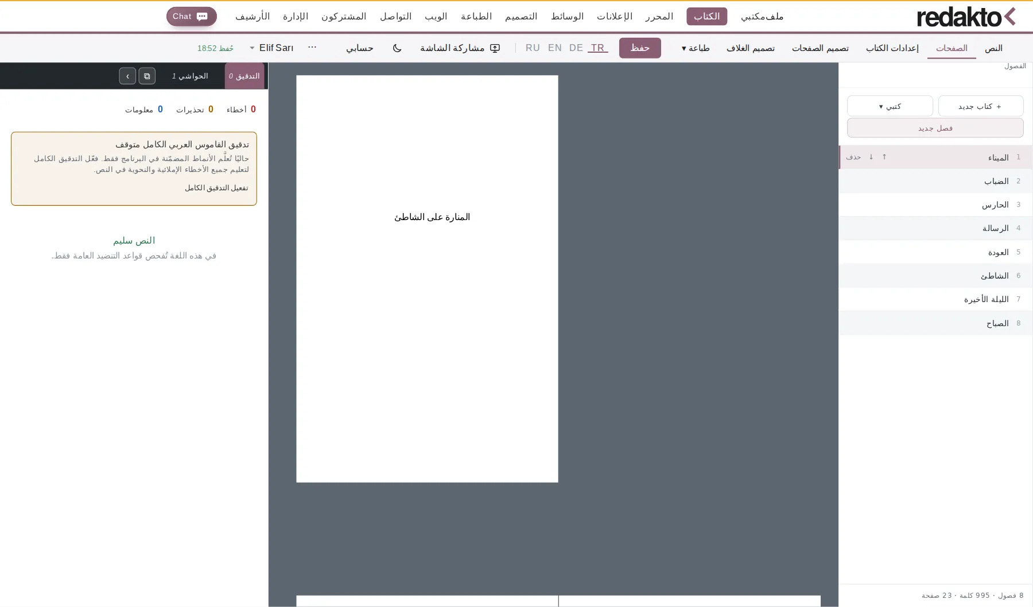
Task: Select chapter 3 الحارس
Action: (x=935, y=205)
